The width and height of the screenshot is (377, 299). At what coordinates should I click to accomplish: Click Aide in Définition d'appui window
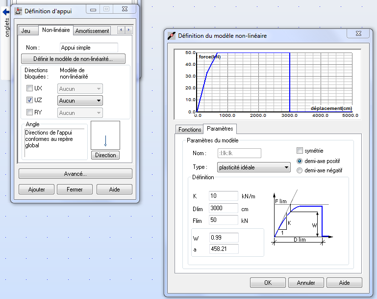point(114,190)
